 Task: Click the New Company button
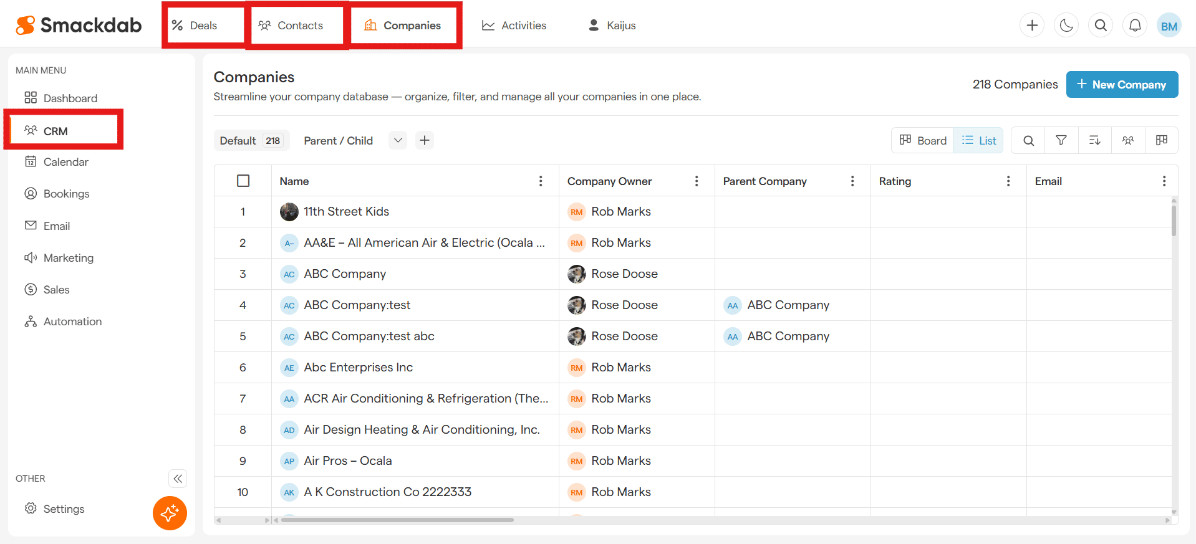click(1121, 84)
